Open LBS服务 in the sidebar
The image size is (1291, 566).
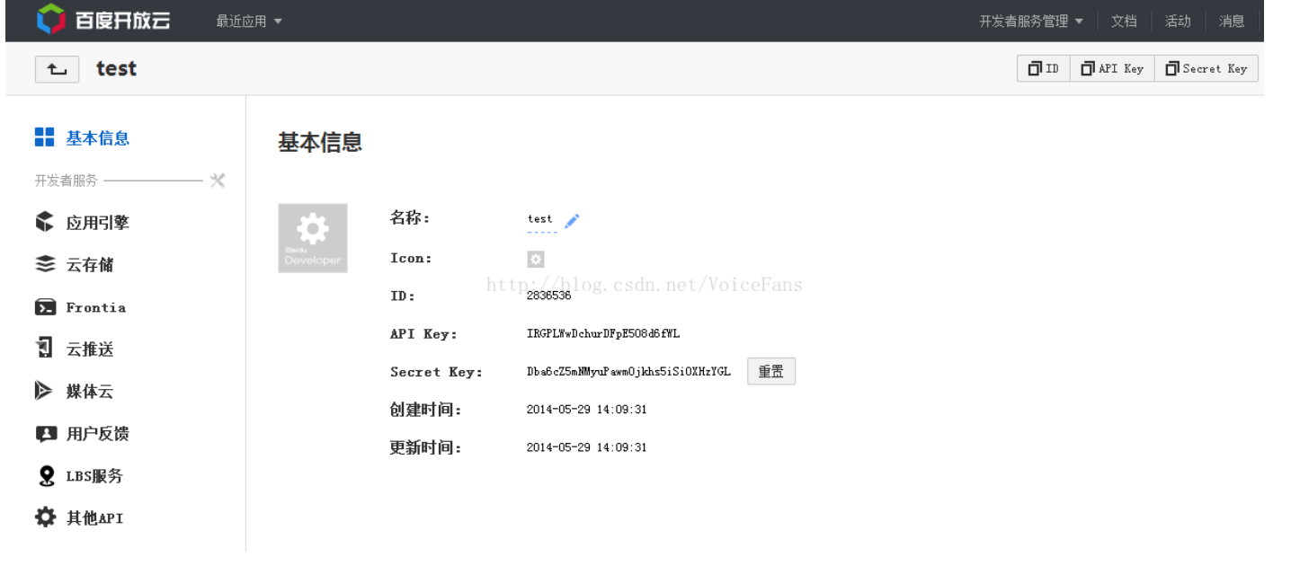click(x=93, y=476)
